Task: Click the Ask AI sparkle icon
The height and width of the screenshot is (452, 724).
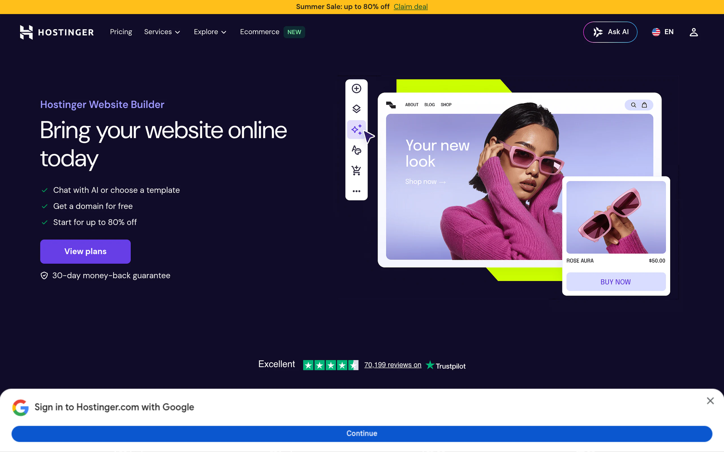Action: 598,32
